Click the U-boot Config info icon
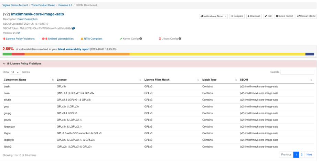322x162 pixels. click(x=180, y=39)
